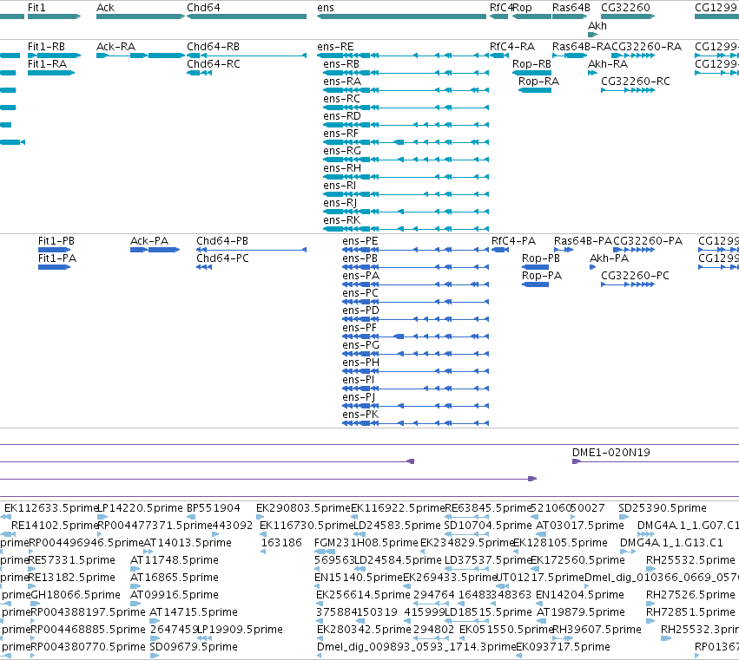Click the SD09679.5prime EST label
Image resolution: width=739 pixels, height=660 pixels.
194,647
